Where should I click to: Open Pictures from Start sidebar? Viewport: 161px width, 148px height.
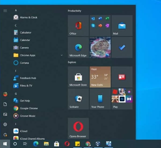(5, 114)
